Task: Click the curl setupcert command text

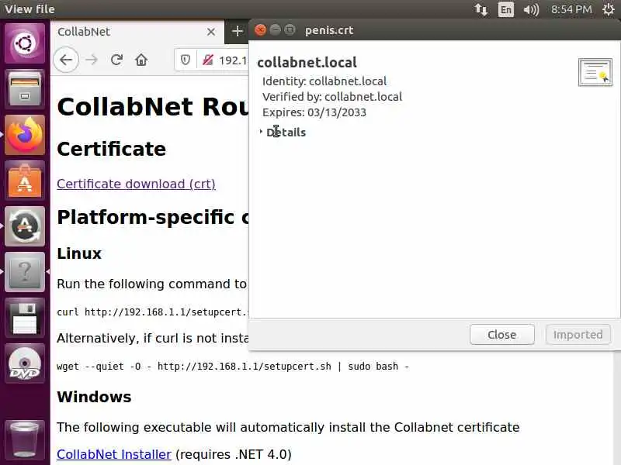Action: click(x=152, y=312)
